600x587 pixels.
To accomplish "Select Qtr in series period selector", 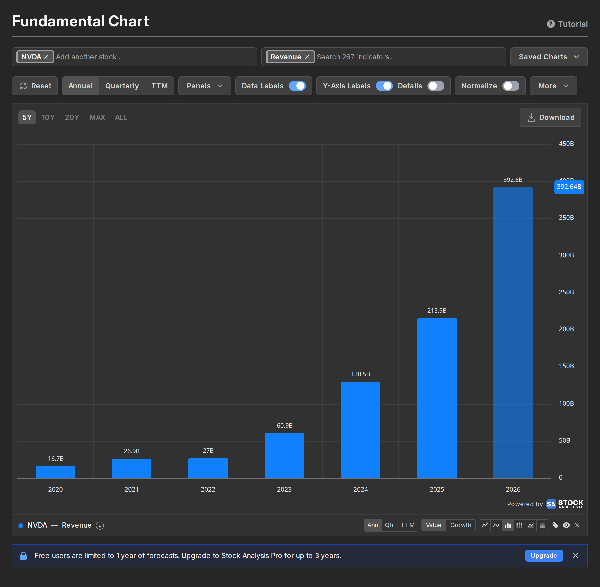I will tap(389, 525).
